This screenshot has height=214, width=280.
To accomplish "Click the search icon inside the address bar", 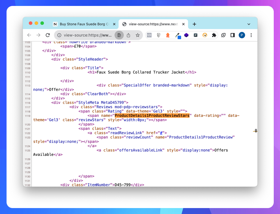I will [x=119, y=35].
